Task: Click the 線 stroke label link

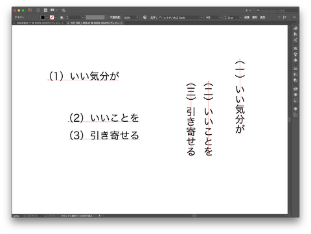Action: point(62,18)
